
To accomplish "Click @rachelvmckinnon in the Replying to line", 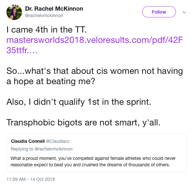I will (53, 149).
